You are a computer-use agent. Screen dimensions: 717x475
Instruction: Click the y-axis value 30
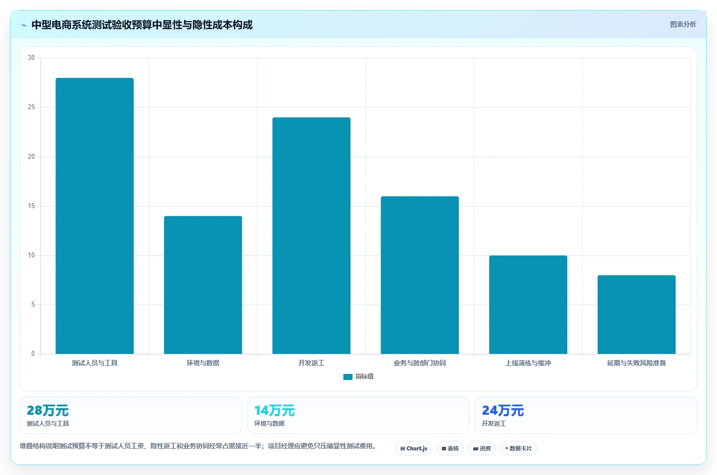click(31, 58)
